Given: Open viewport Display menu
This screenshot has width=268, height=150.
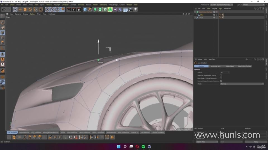Looking at the screenshot, I should click(x=25, y=14).
